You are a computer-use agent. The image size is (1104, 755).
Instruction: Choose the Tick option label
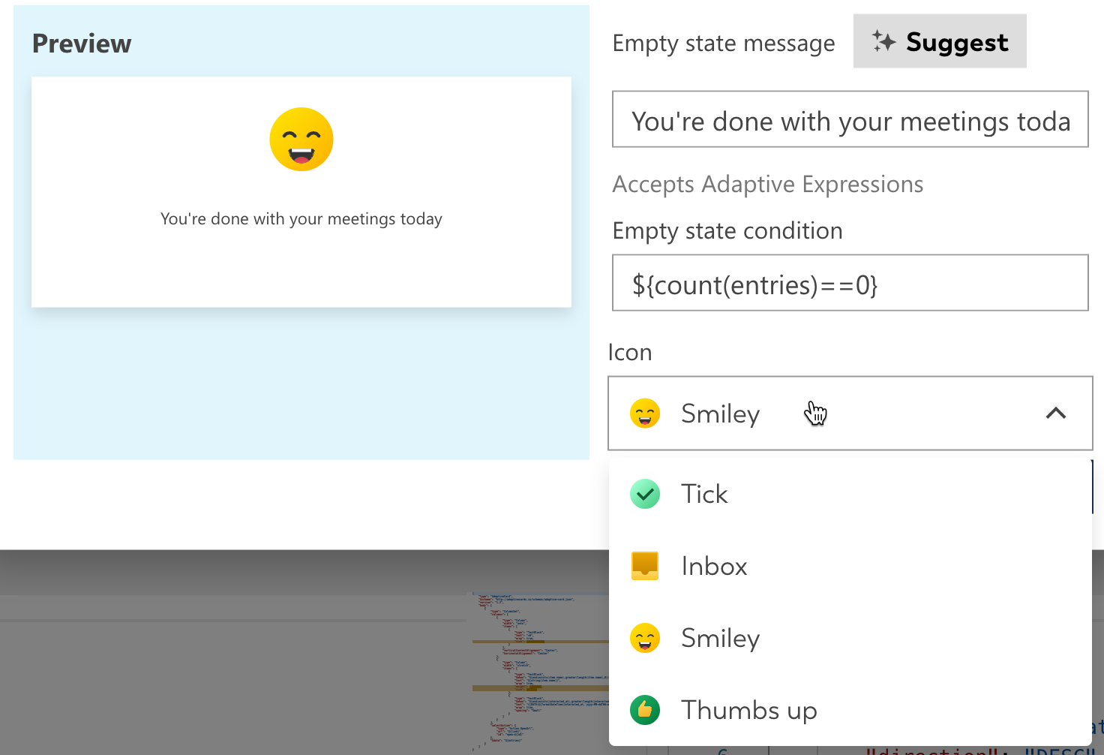704,494
